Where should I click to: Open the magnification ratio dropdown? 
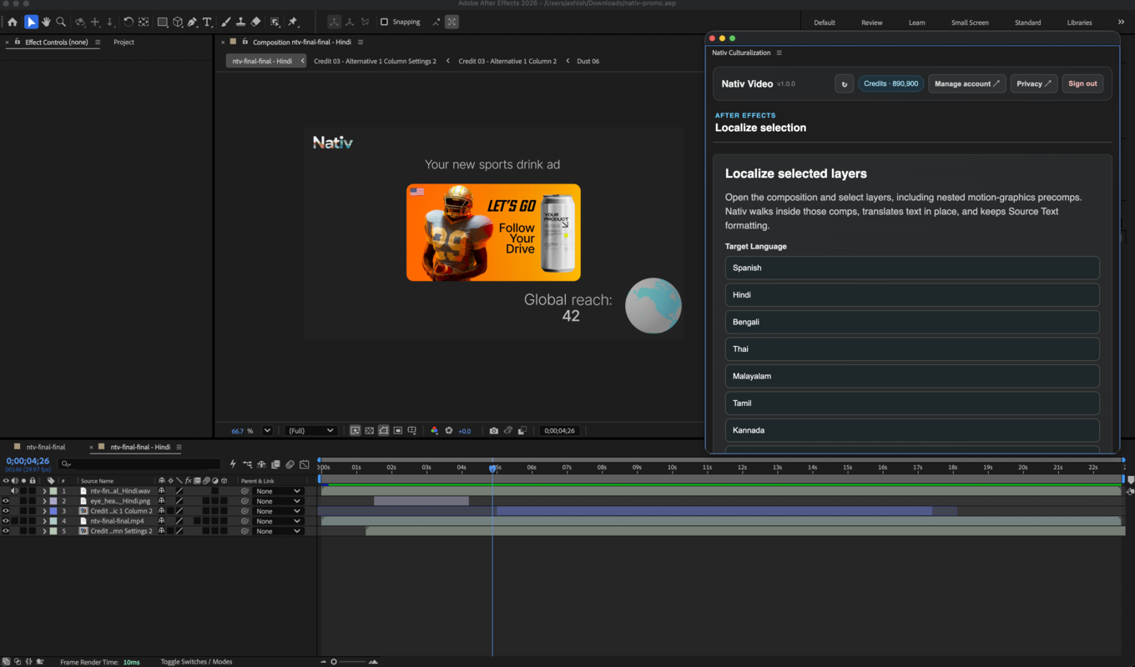point(267,431)
